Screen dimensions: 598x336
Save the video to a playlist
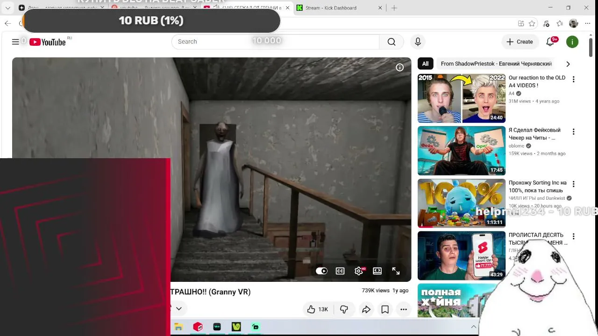[385, 309]
